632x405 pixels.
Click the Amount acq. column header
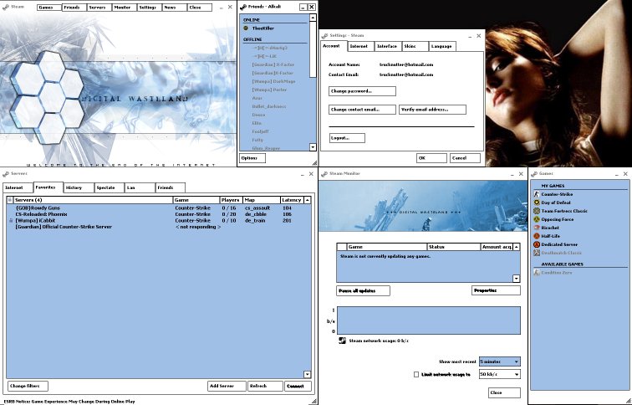pos(497,247)
